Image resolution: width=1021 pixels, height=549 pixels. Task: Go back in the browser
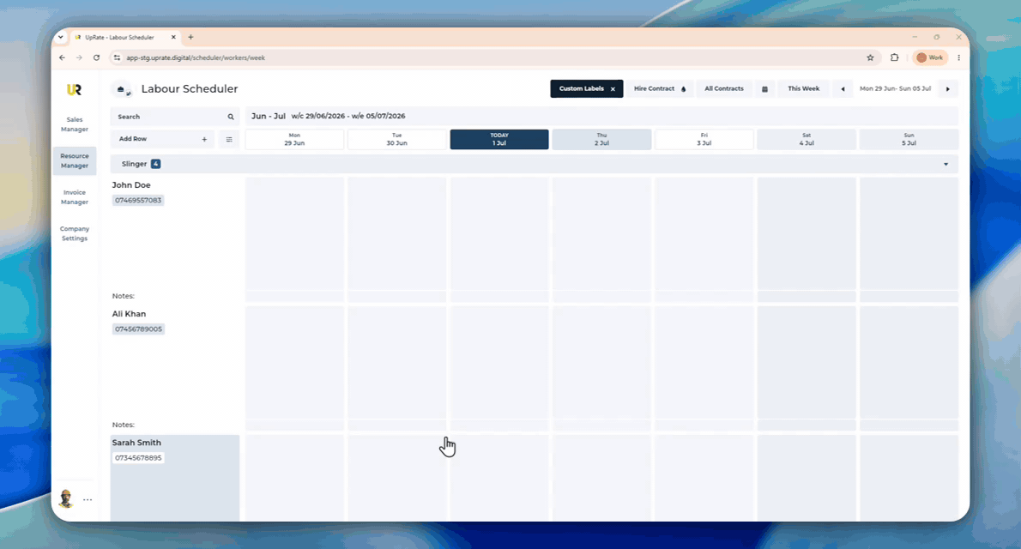pos(62,57)
